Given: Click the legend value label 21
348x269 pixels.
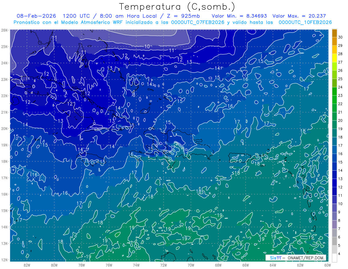Looking at the screenshot, I should pyautogui.click(x=340, y=112).
